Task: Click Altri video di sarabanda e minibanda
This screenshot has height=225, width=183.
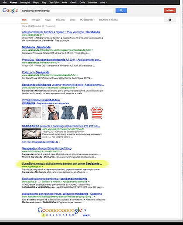Action: pyautogui.click(x=41, y=142)
